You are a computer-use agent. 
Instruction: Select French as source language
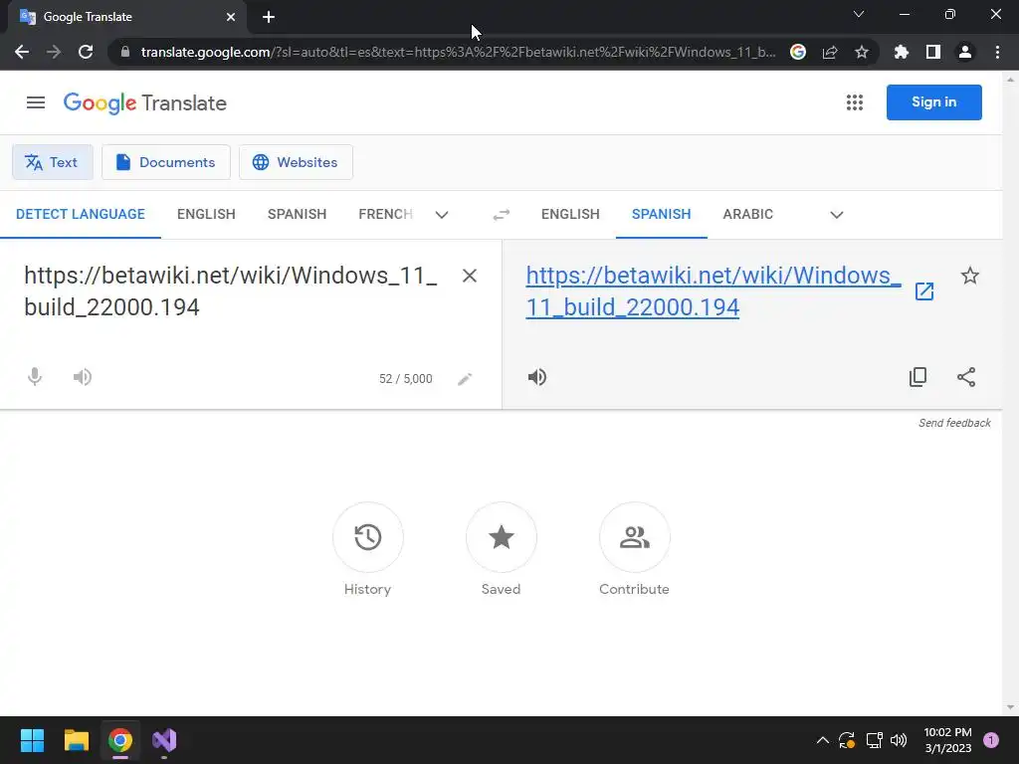(x=385, y=215)
